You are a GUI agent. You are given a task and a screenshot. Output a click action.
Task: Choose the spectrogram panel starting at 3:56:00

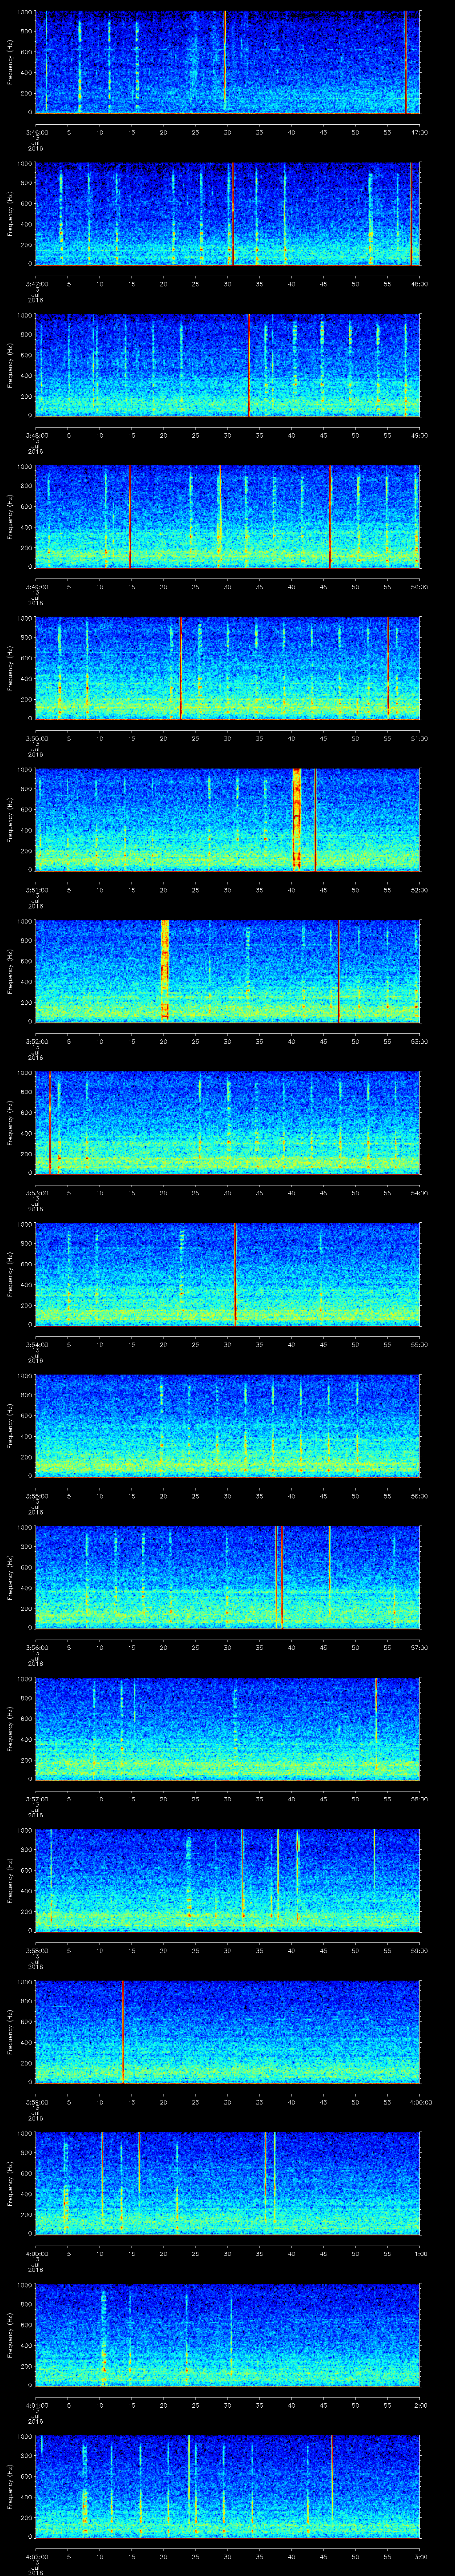[x=228, y=1576]
